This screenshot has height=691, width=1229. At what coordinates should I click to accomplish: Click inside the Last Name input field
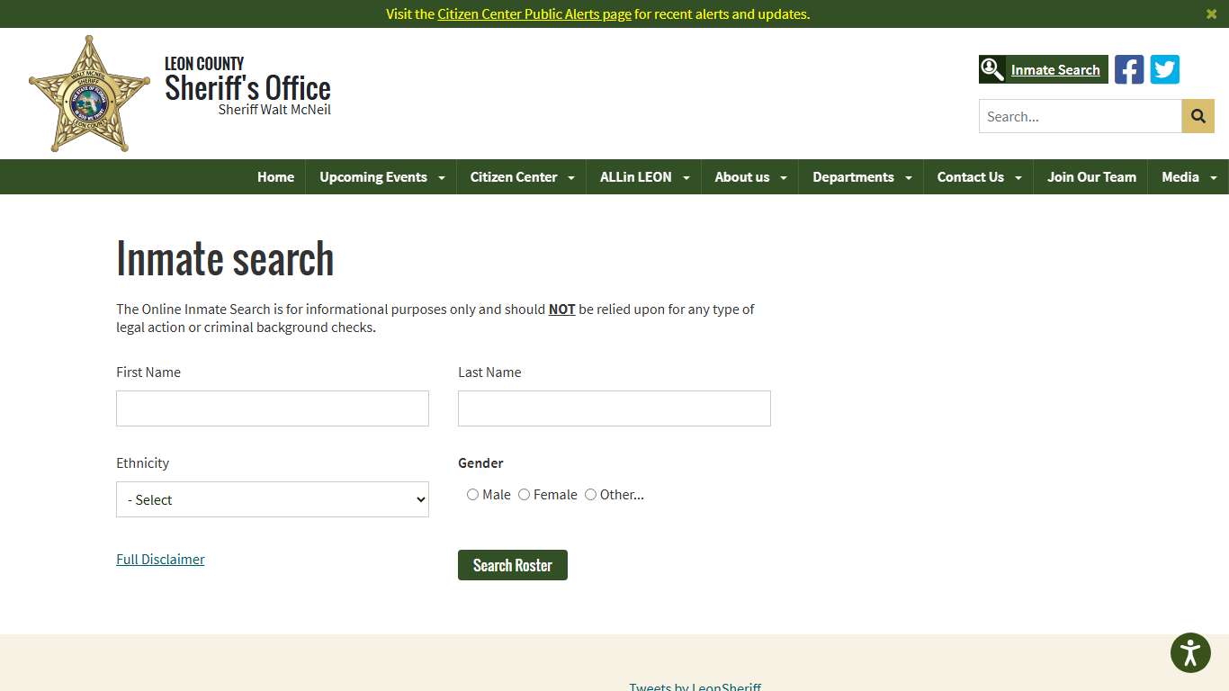(x=614, y=408)
